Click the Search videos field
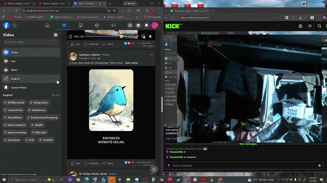 (x=31, y=42)
